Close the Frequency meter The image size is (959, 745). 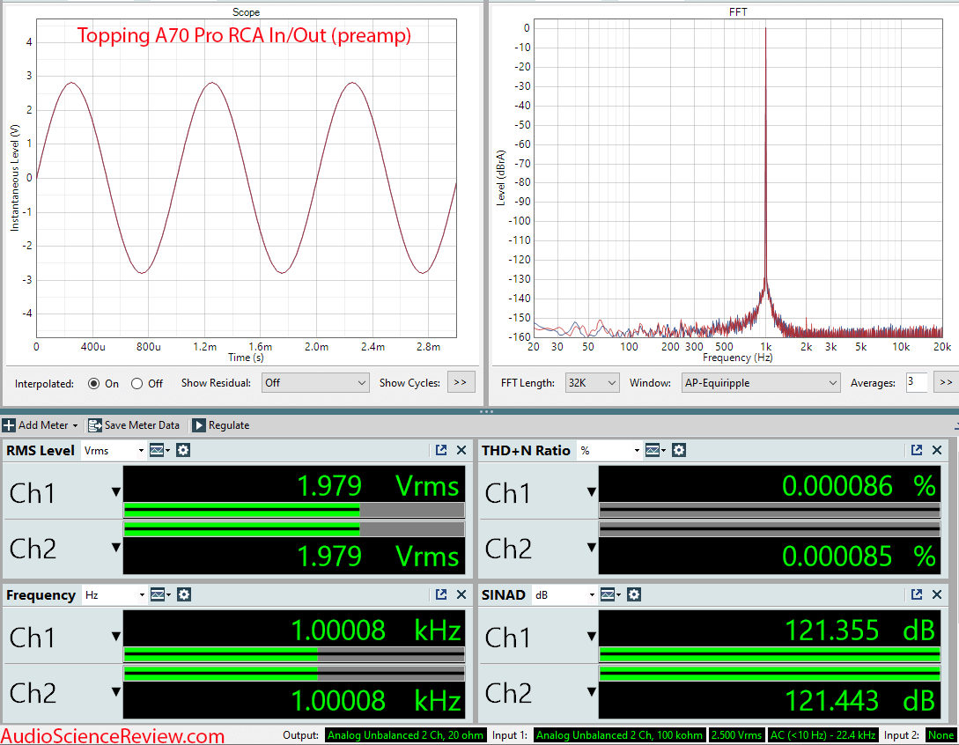pos(461,594)
